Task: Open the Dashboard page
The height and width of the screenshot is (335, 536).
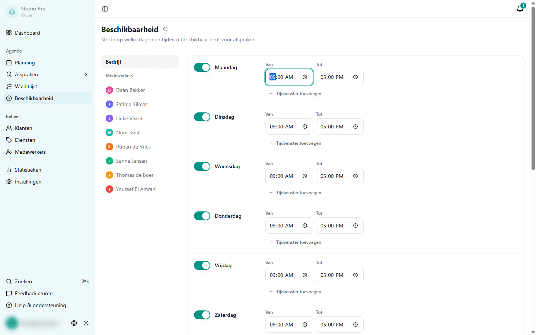Action: (47, 33)
